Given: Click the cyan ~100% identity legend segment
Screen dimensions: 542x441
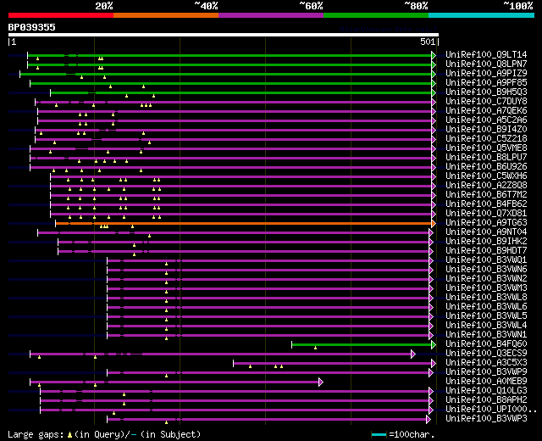Looking at the screenshot, I should coord(481,15).
